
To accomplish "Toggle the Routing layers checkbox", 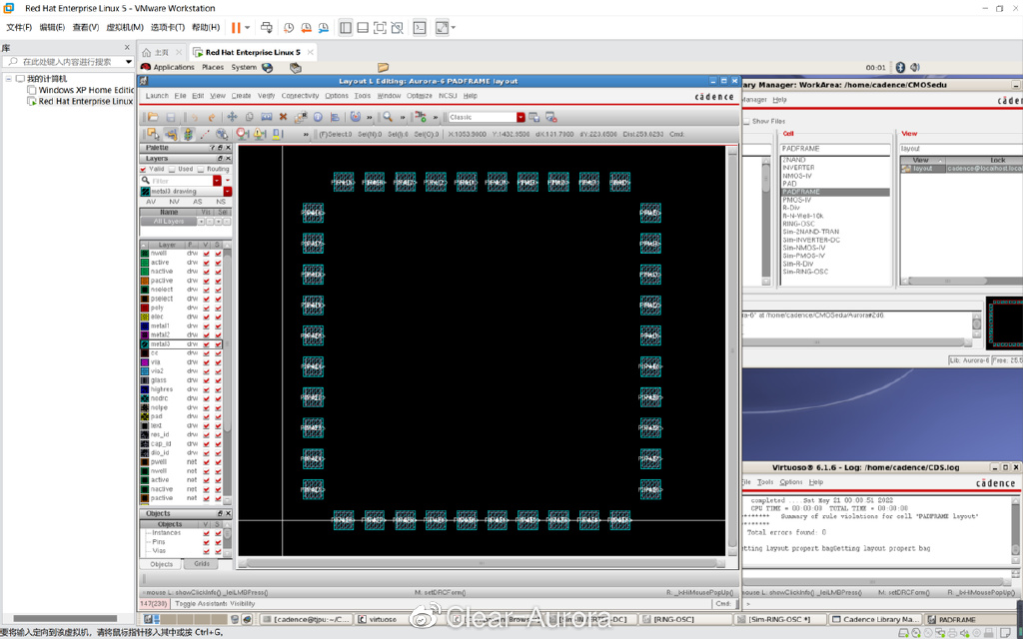I will point(200,169).
